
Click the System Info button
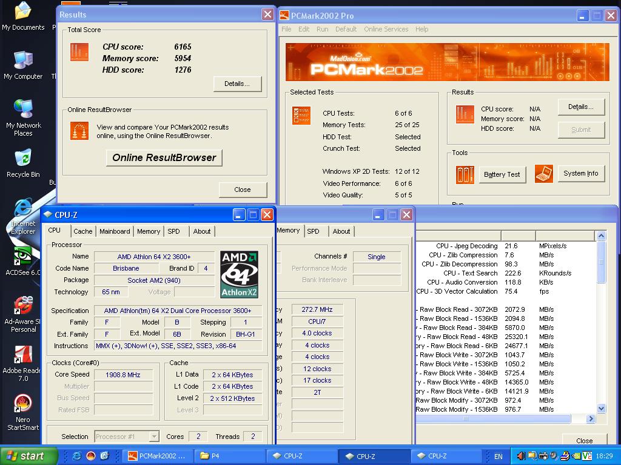point(581,174)
